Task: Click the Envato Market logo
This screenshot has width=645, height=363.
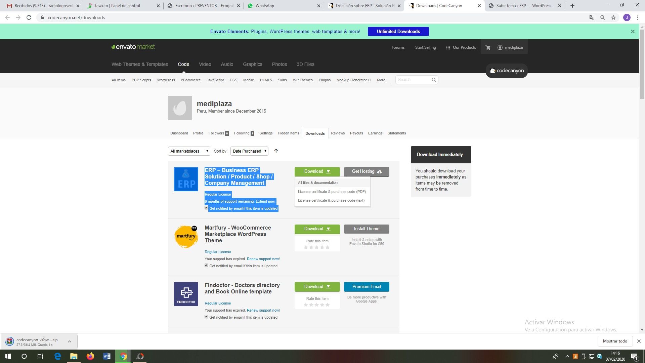Action: click(133, 47)
